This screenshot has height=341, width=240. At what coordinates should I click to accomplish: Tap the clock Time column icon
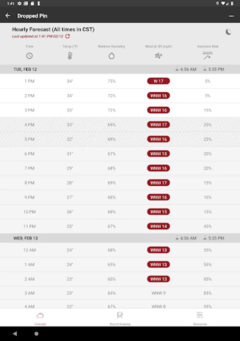(30, 56)
